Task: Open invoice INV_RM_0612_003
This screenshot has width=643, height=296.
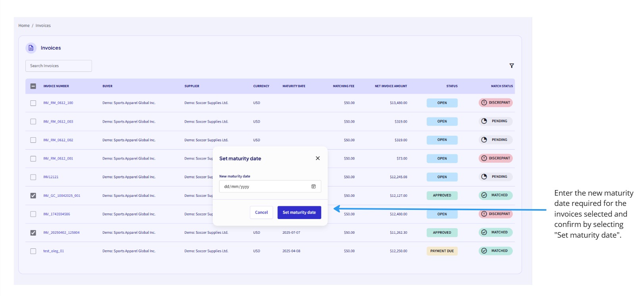Action: [x=58, y=121]
